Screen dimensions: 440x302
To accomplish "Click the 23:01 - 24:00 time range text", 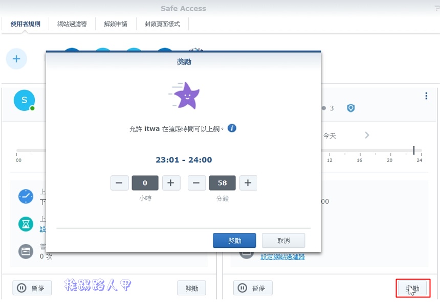I will click(x=184, y=160).
